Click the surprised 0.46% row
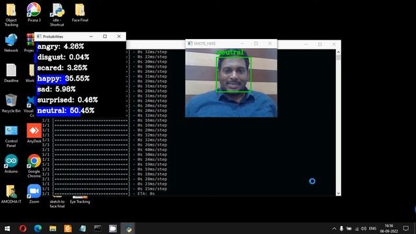The width and height of the screenshot is (416, 234). pos(68,99)
